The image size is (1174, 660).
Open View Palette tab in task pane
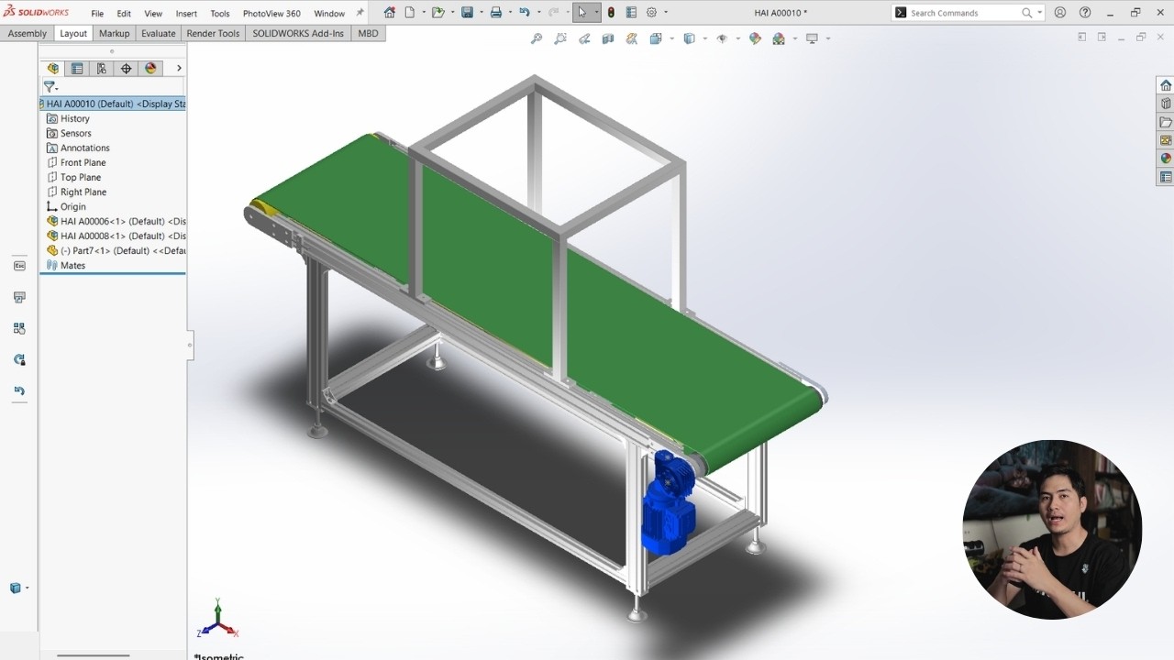coord(1166,140)
